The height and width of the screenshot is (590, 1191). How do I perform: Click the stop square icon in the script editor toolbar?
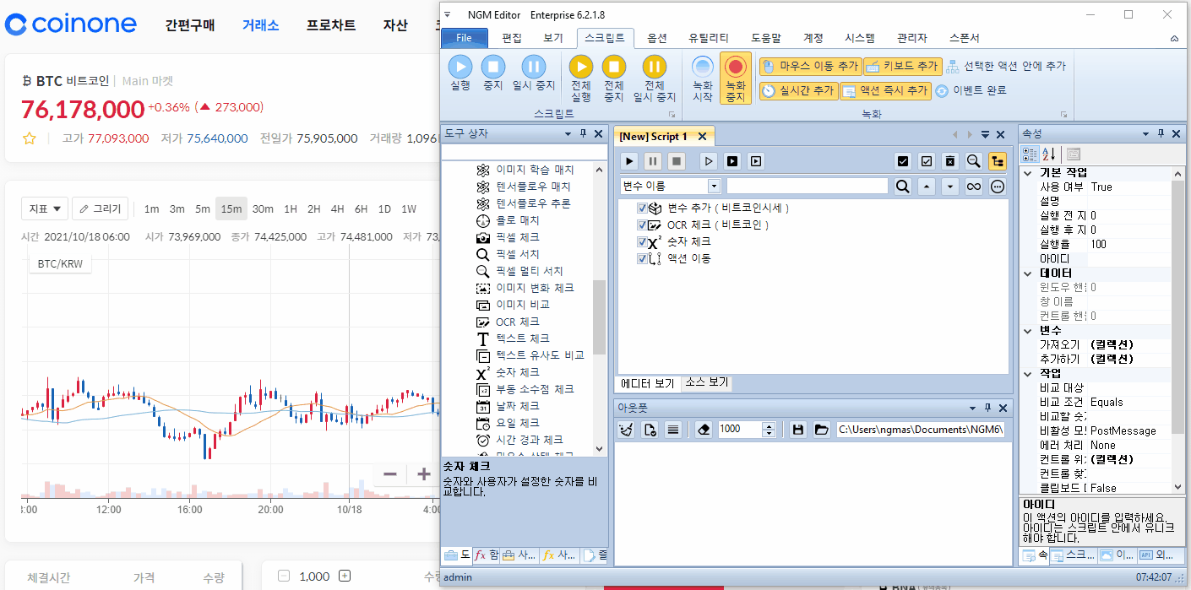(x=677, y=160)
